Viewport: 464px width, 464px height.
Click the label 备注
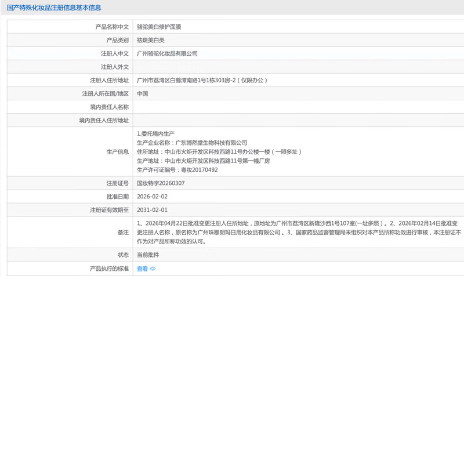[x=123, y=233]
